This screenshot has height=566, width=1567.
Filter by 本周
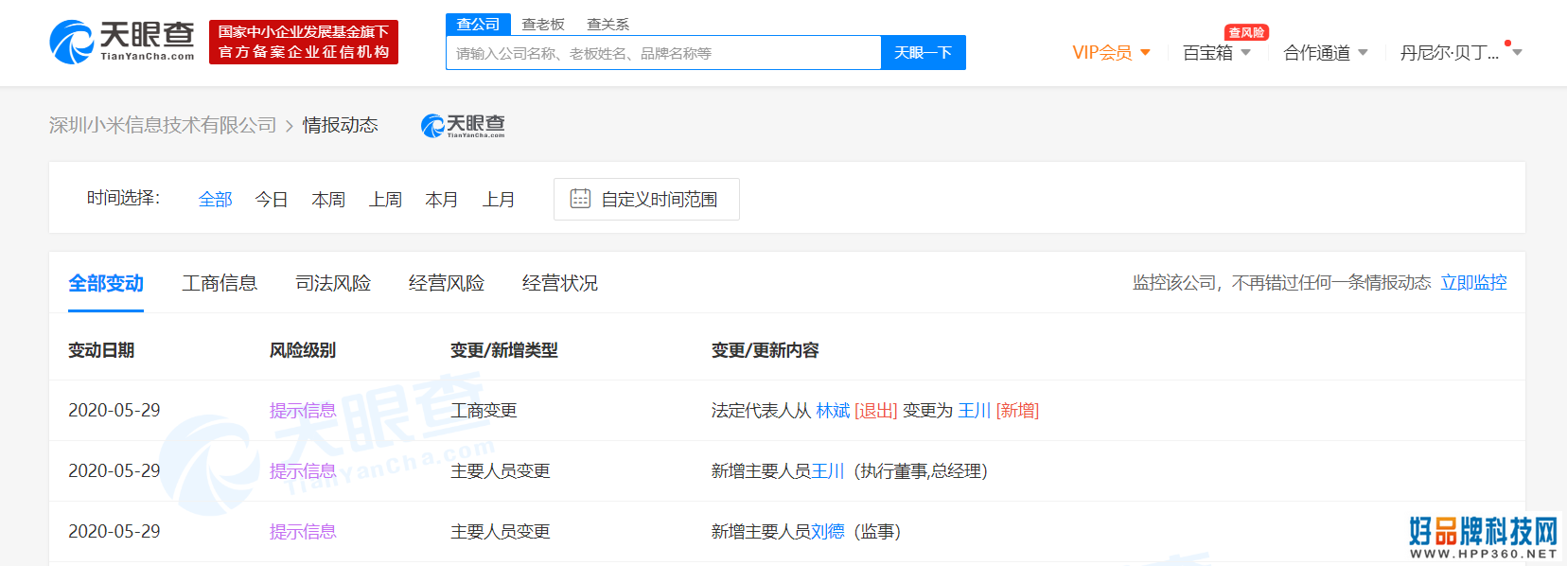pyautogui.click(x=328, y=200)
